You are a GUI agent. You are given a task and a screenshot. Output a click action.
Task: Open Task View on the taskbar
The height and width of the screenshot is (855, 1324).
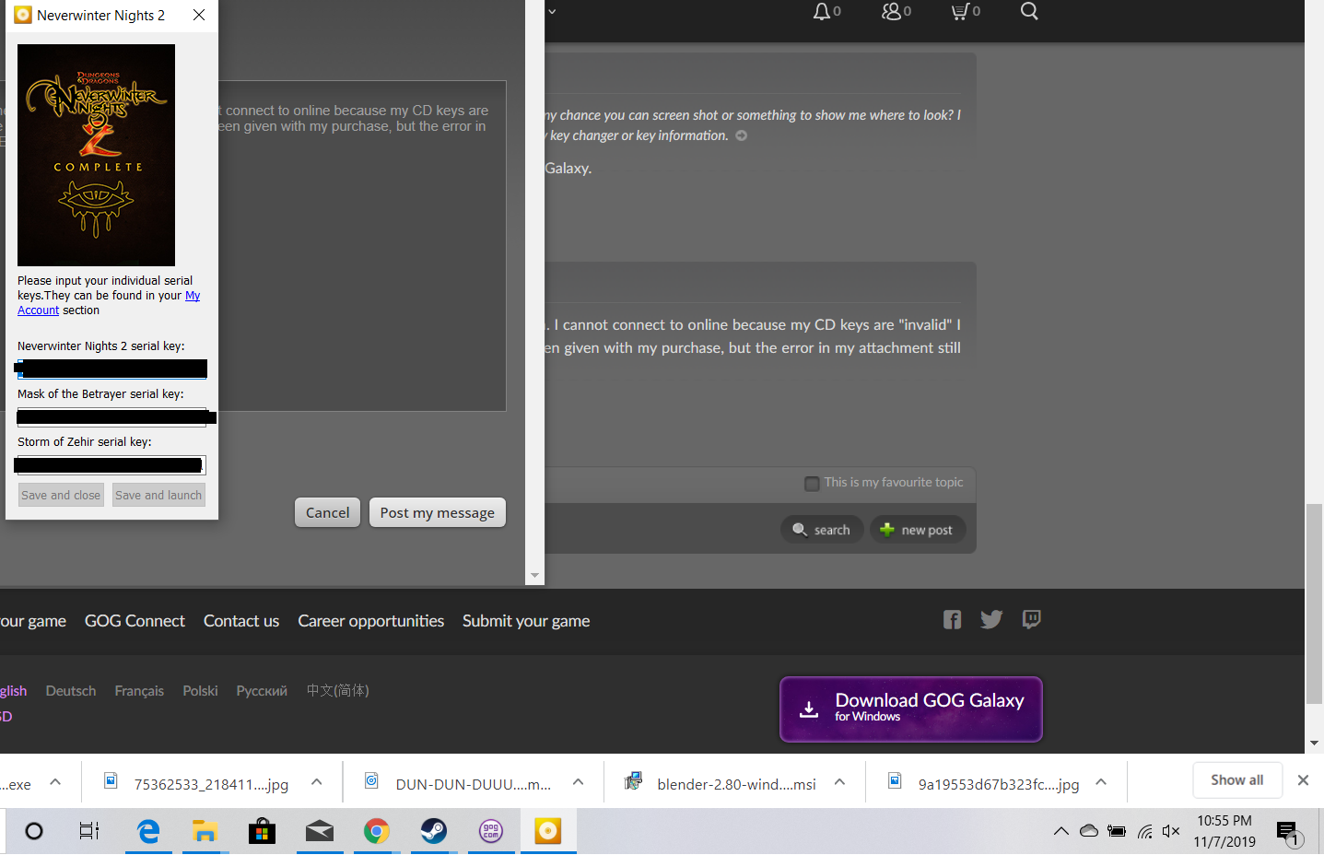tap(89, 832)
